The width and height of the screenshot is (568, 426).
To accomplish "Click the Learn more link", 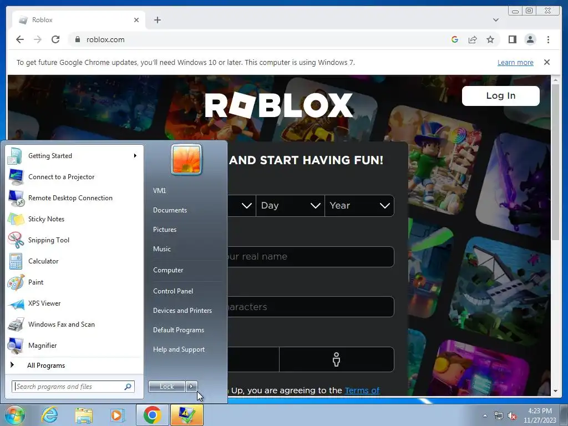I will (515, 62).
